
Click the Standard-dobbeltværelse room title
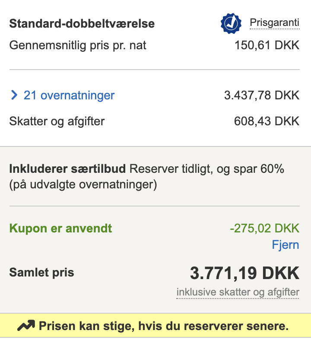82,23
